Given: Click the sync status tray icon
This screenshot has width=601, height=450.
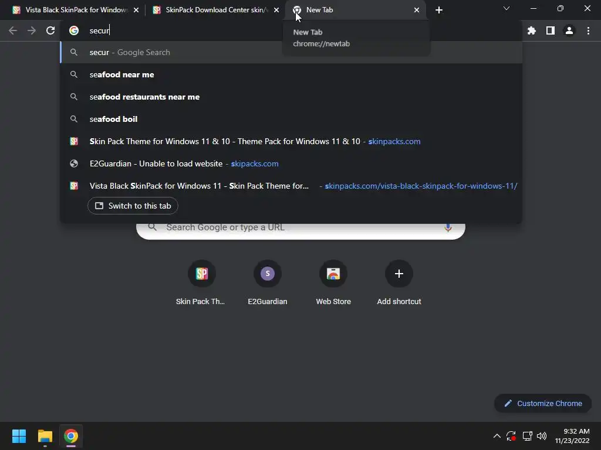Looking at the screenshot, I should 511,436.
